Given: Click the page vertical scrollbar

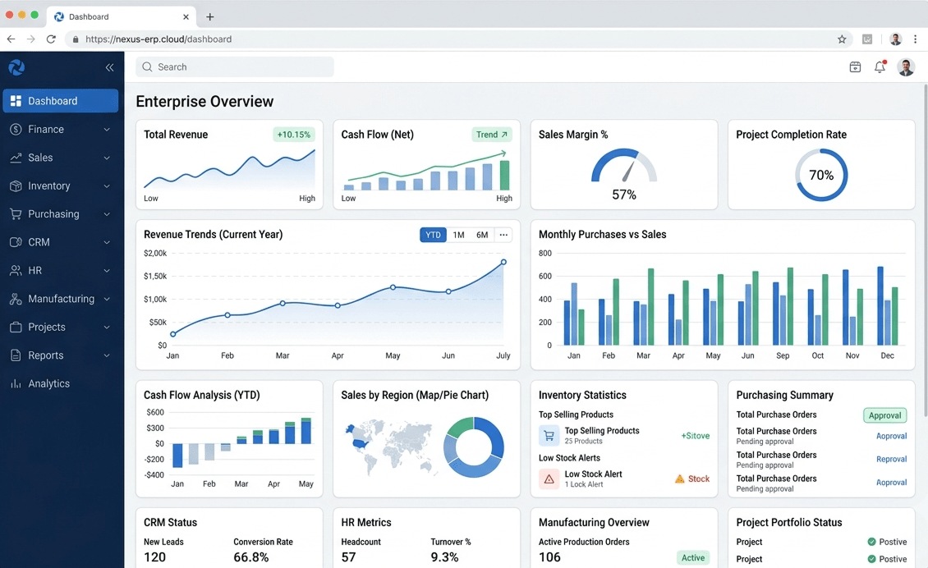Looking at the screenshot, I should [x=925, y=236].
